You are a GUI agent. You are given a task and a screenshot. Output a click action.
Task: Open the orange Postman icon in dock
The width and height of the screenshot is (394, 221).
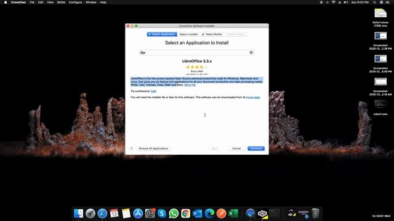222,214
